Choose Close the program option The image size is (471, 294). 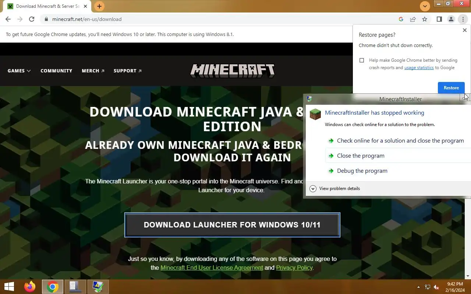[398, 155]
